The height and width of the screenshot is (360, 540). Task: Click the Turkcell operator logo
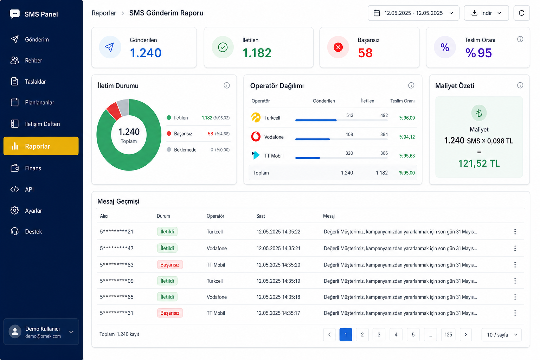256,117
